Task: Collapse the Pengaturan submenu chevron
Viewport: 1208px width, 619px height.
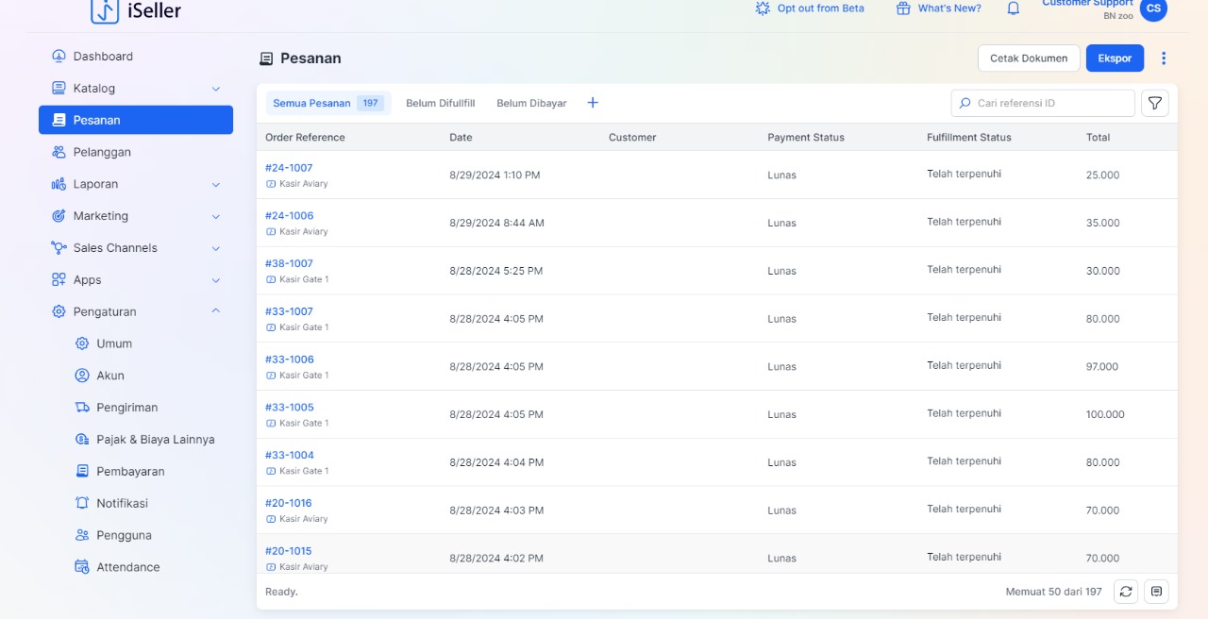Action: click(x=216, y=311)
